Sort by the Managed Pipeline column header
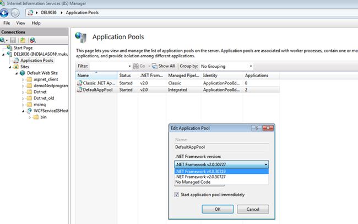Viewport: 358px width, 224px height. click(x=183, y=76)
